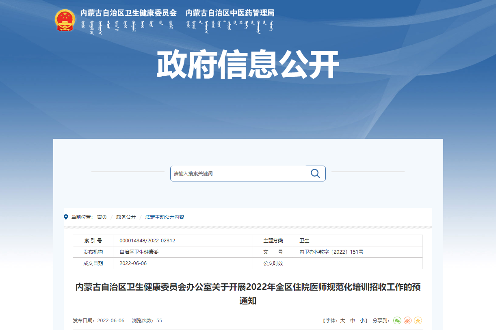Click the index number 000014348/2022-02312
This screenshot has width=496, height=330.
[147, 241]
